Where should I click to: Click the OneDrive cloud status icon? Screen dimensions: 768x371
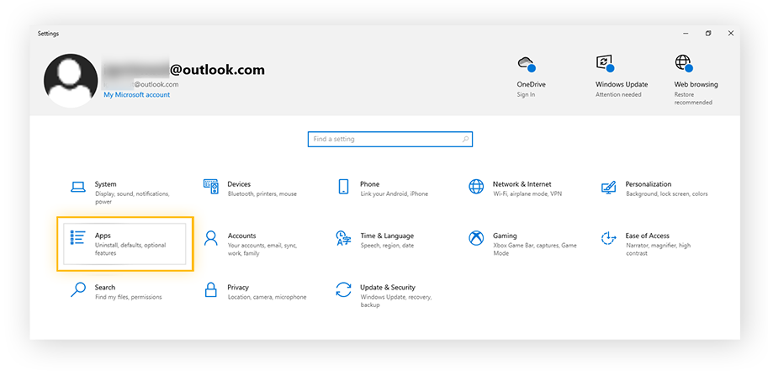pos(527,65)
